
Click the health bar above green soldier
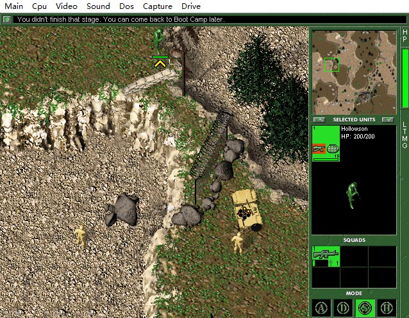(160, 57)
